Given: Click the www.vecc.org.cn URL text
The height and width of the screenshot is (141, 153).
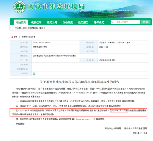Looking at the screenshot, I should click(81, 119).
